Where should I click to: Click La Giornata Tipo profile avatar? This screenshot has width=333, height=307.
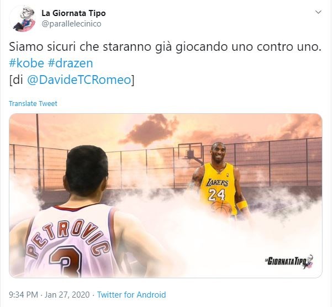pos(22,19)
